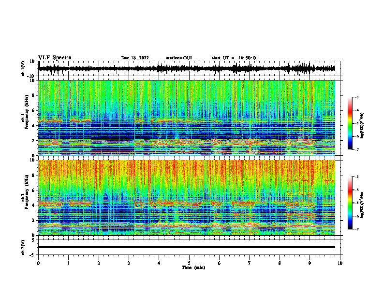The width and height of the screenshot is (383, 295).
Task: Select the ch.2 colorbar log(PSD) label
Action: point(362,205)
